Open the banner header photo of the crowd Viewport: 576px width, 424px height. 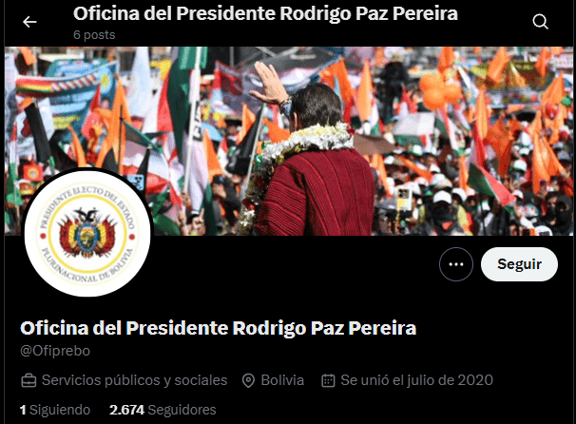289,141
